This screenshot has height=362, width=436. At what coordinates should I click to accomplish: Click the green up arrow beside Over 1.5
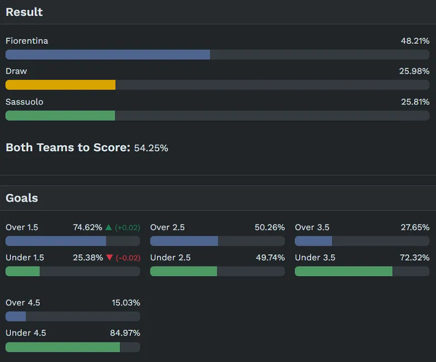click(x=108, y=228)
